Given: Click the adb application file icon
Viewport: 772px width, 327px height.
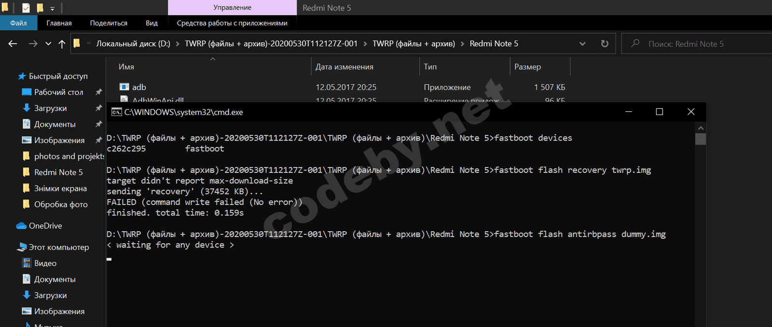Looking at the screenshot, I should (x=124, y=87).
